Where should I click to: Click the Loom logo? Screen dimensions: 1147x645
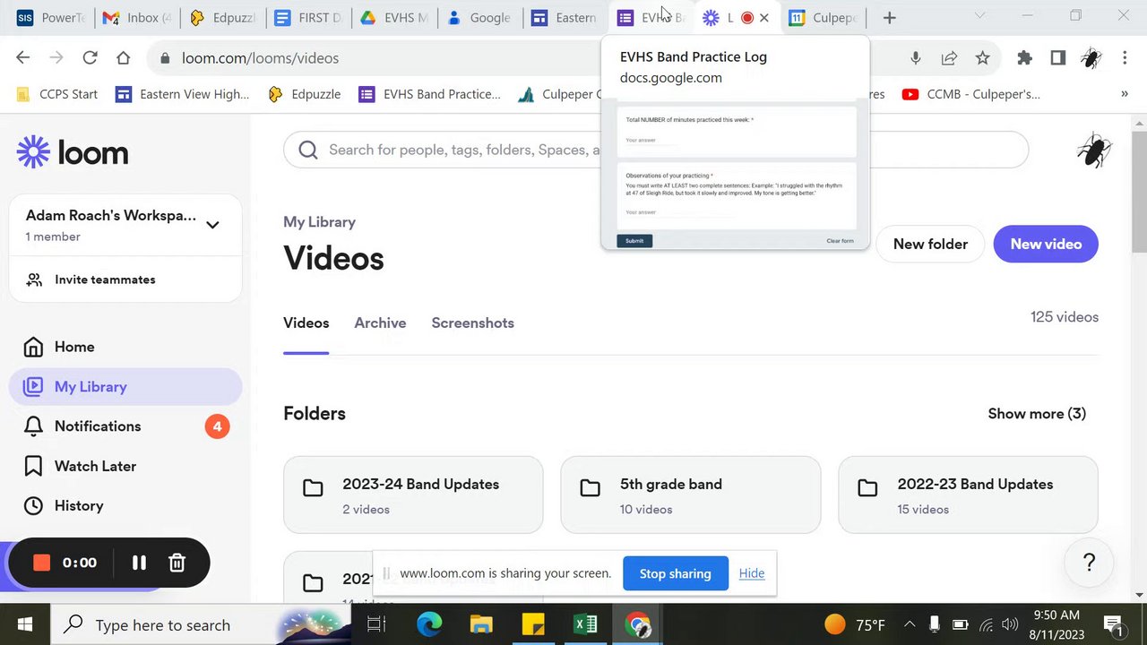[x=73, y=152]
